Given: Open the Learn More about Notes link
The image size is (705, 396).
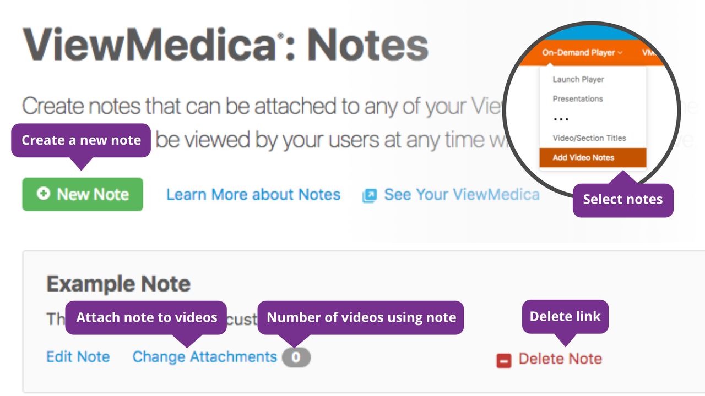Looking at the screenshot, I should [253, 194].
